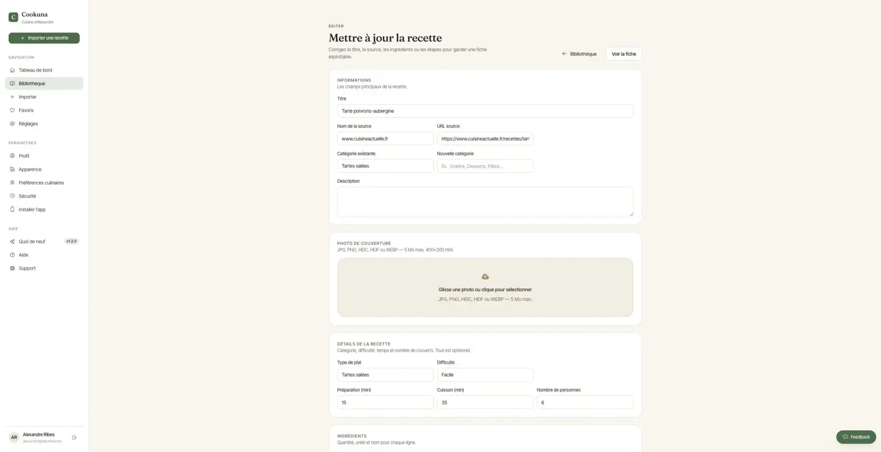Screen dimensions: 881x452
Task: Click the Nom de la source field
Action: tap(385, 139)
